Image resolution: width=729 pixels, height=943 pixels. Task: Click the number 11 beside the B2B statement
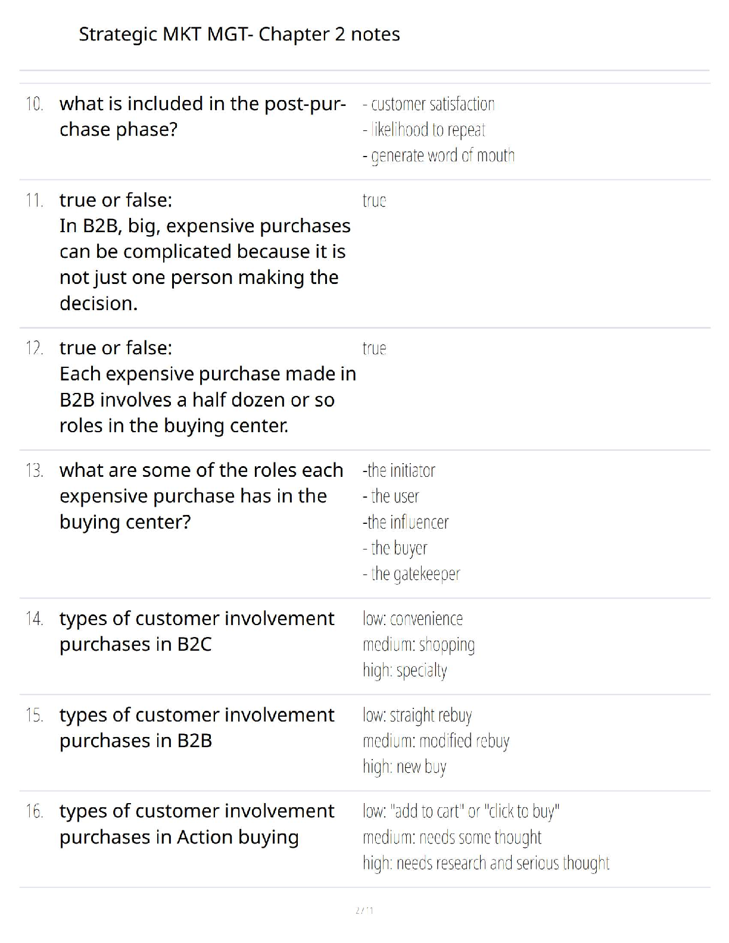tap(35, 201)
